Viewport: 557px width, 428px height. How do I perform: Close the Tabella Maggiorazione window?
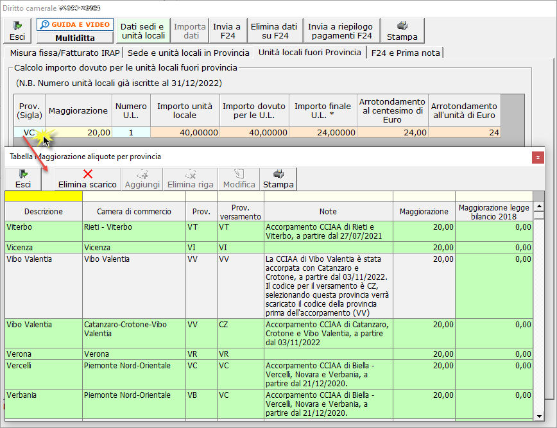(537, 156)
